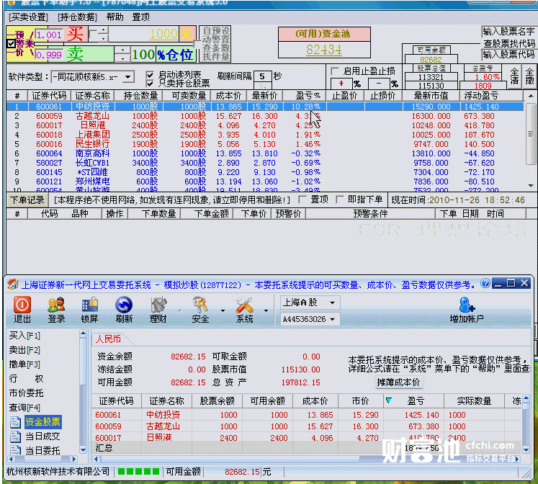Viewport: 538px width, 484px height.
Task: Click the 全撤 cancel all button
Action: click(529, 76)
